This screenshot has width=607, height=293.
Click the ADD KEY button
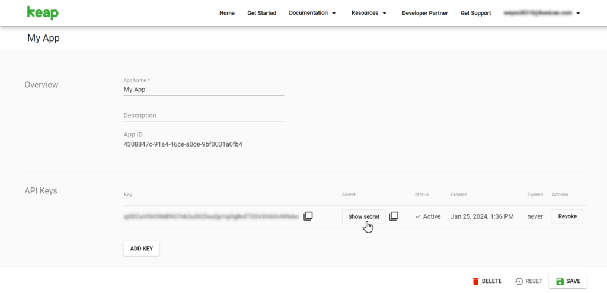pos(141,249)
